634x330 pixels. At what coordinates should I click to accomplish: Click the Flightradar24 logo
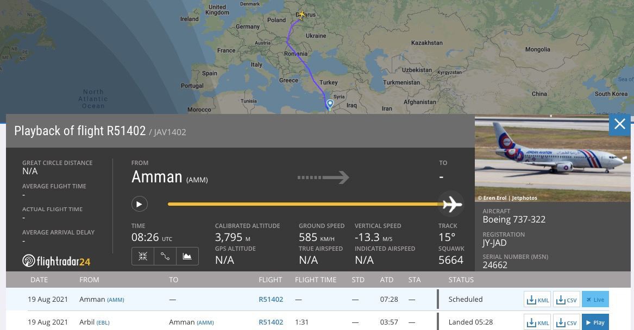(x=56, y=261)
